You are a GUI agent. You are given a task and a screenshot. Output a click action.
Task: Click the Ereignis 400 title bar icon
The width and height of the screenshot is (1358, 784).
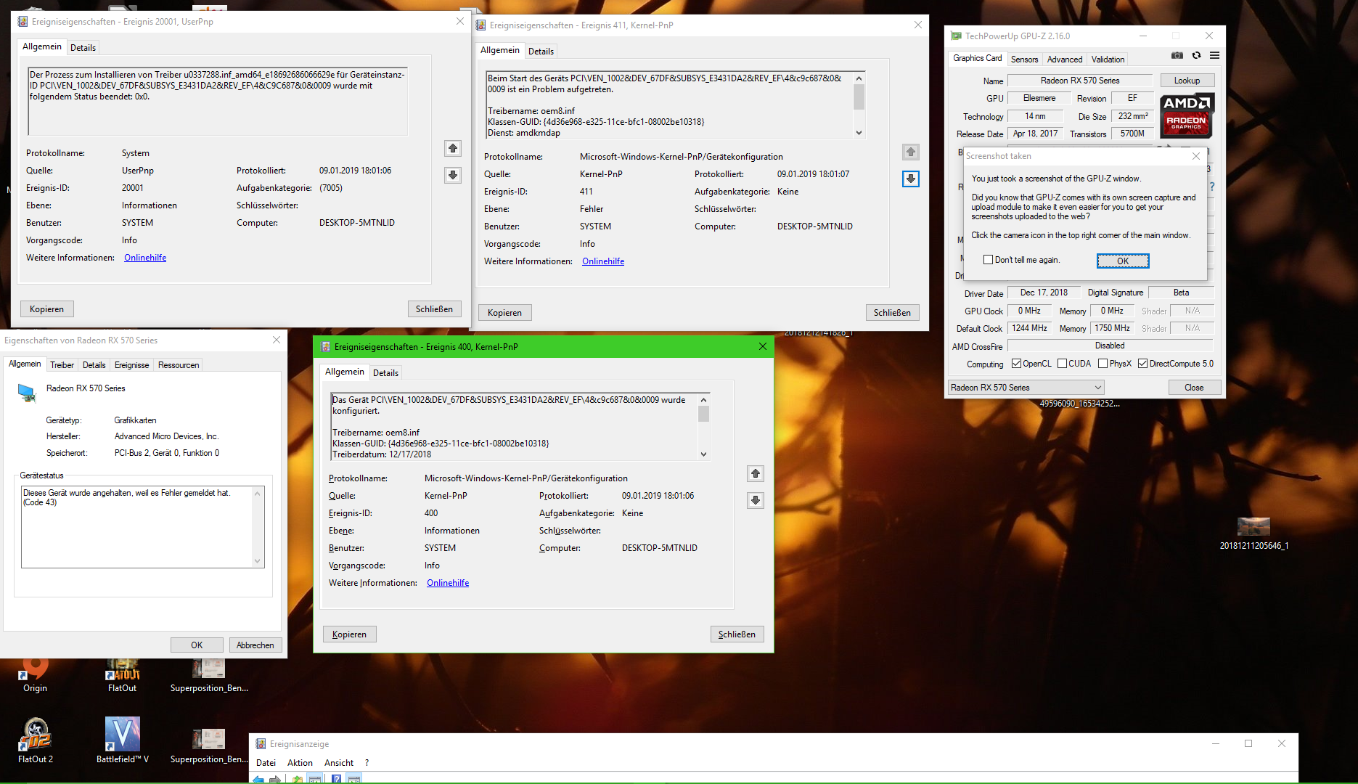[326, 347]
